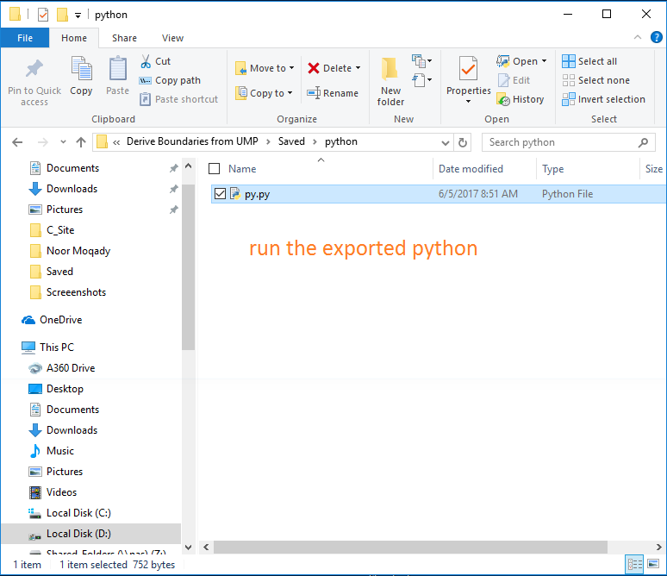Open the Delete dropdown arrow
Viewport: 667px width, 576px height.
point(358,68)
